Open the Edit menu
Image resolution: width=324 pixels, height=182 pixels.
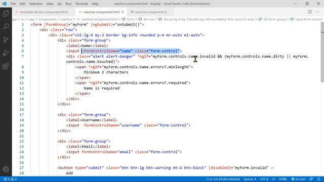pyautogui.click(x=22, y=4)
